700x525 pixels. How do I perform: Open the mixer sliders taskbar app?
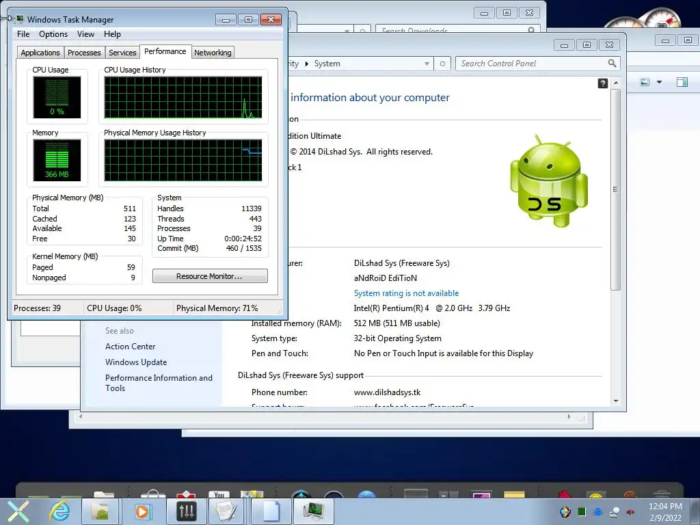click(187, 511)
